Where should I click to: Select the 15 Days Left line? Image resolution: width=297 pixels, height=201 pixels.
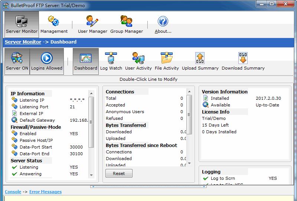[x=215, y=125]
